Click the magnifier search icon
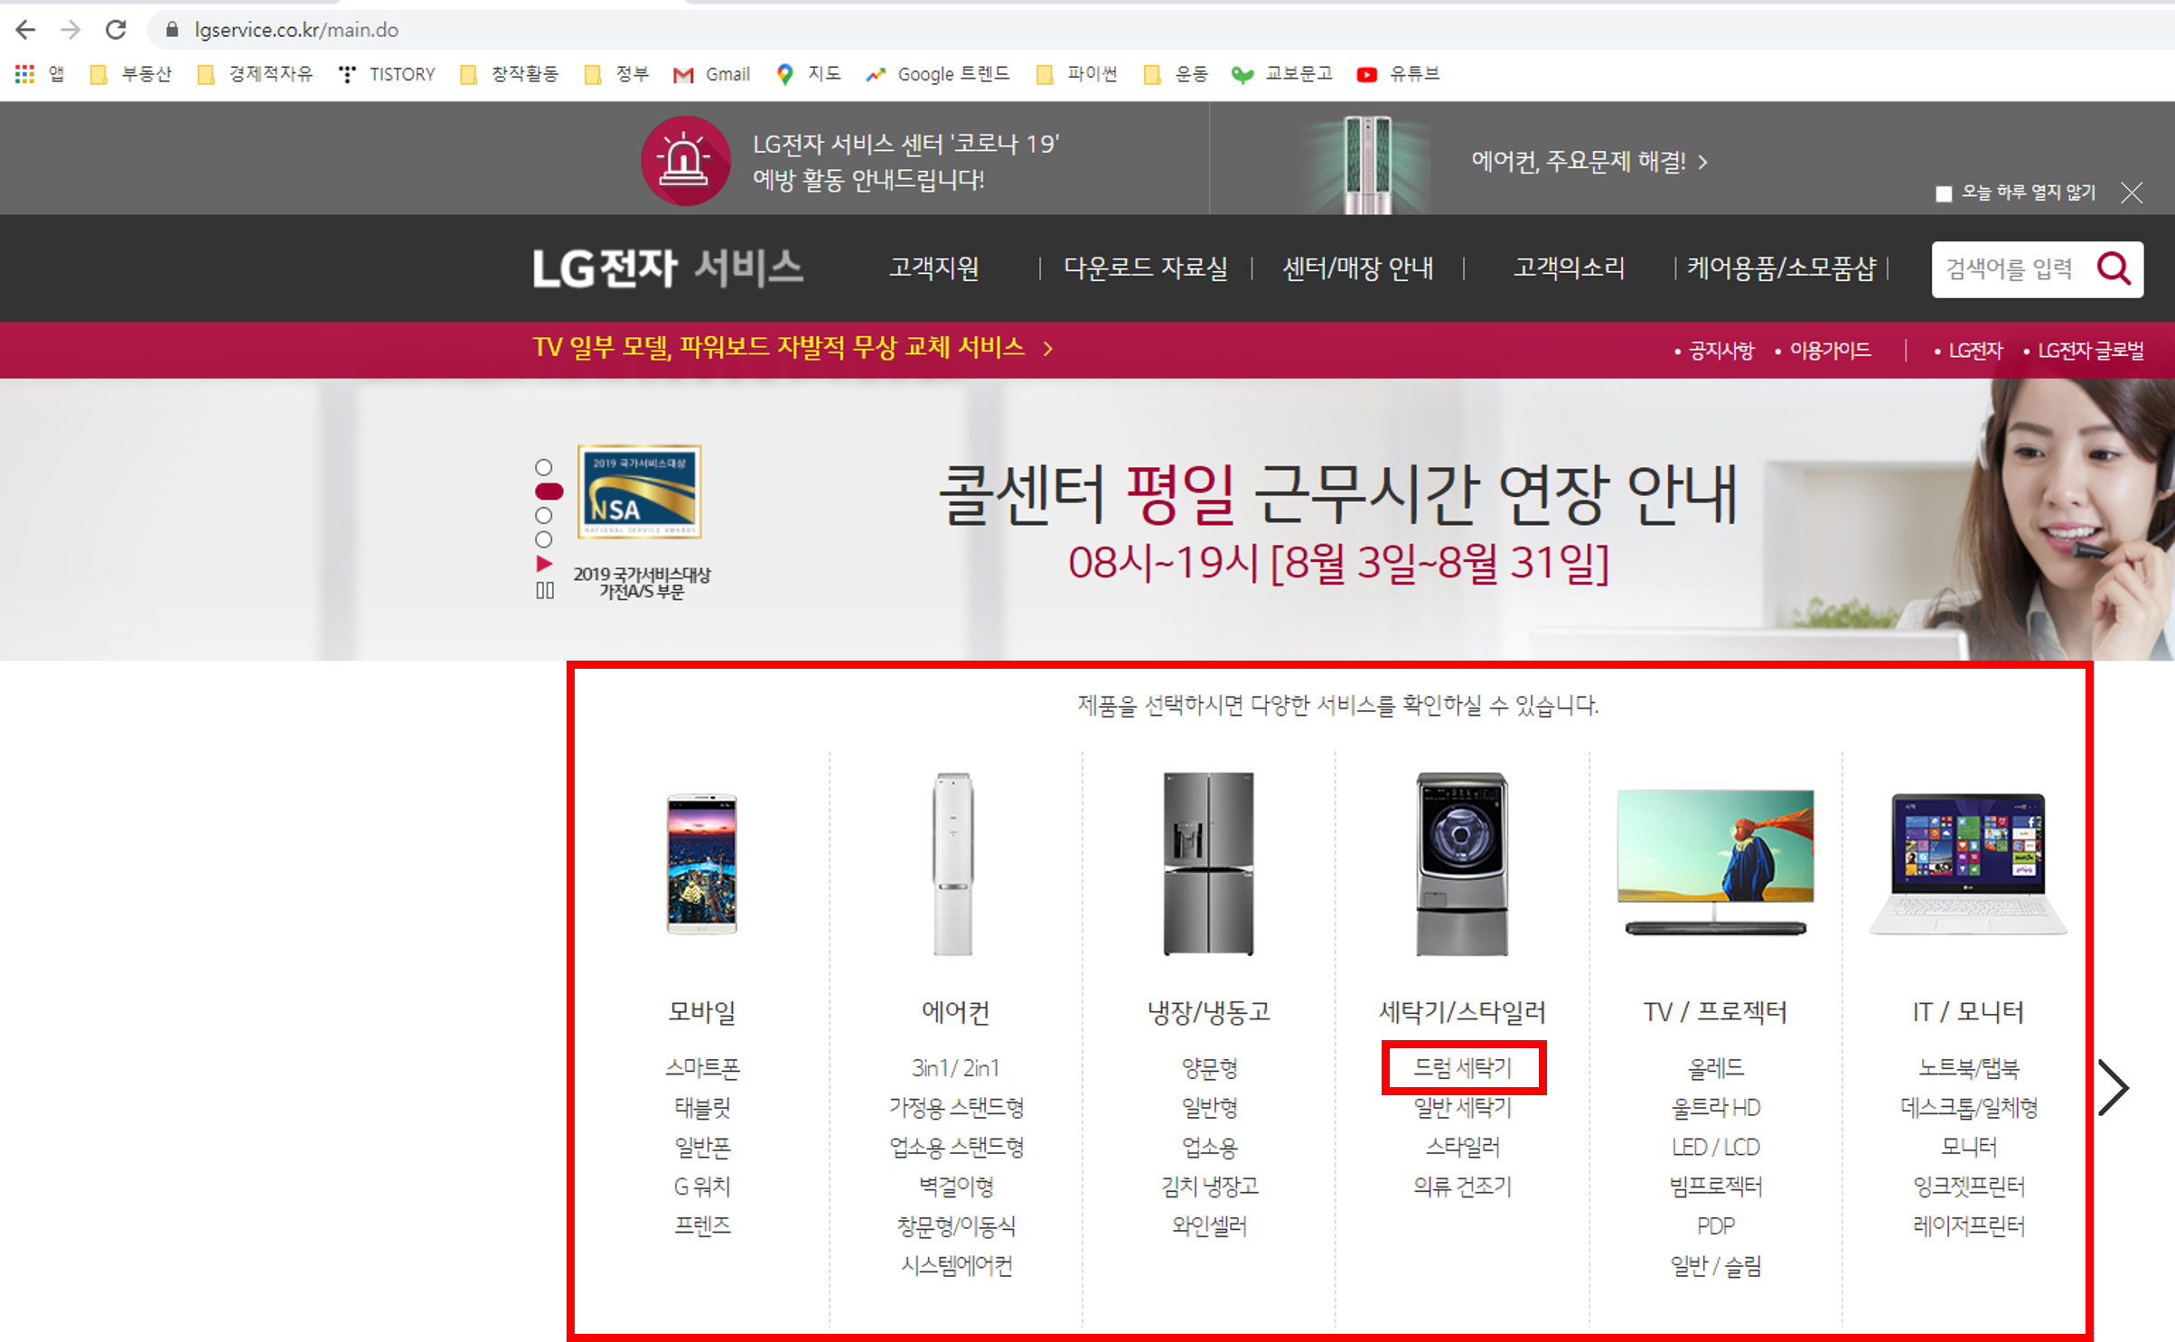2175x1342 pixels. 2114,268
